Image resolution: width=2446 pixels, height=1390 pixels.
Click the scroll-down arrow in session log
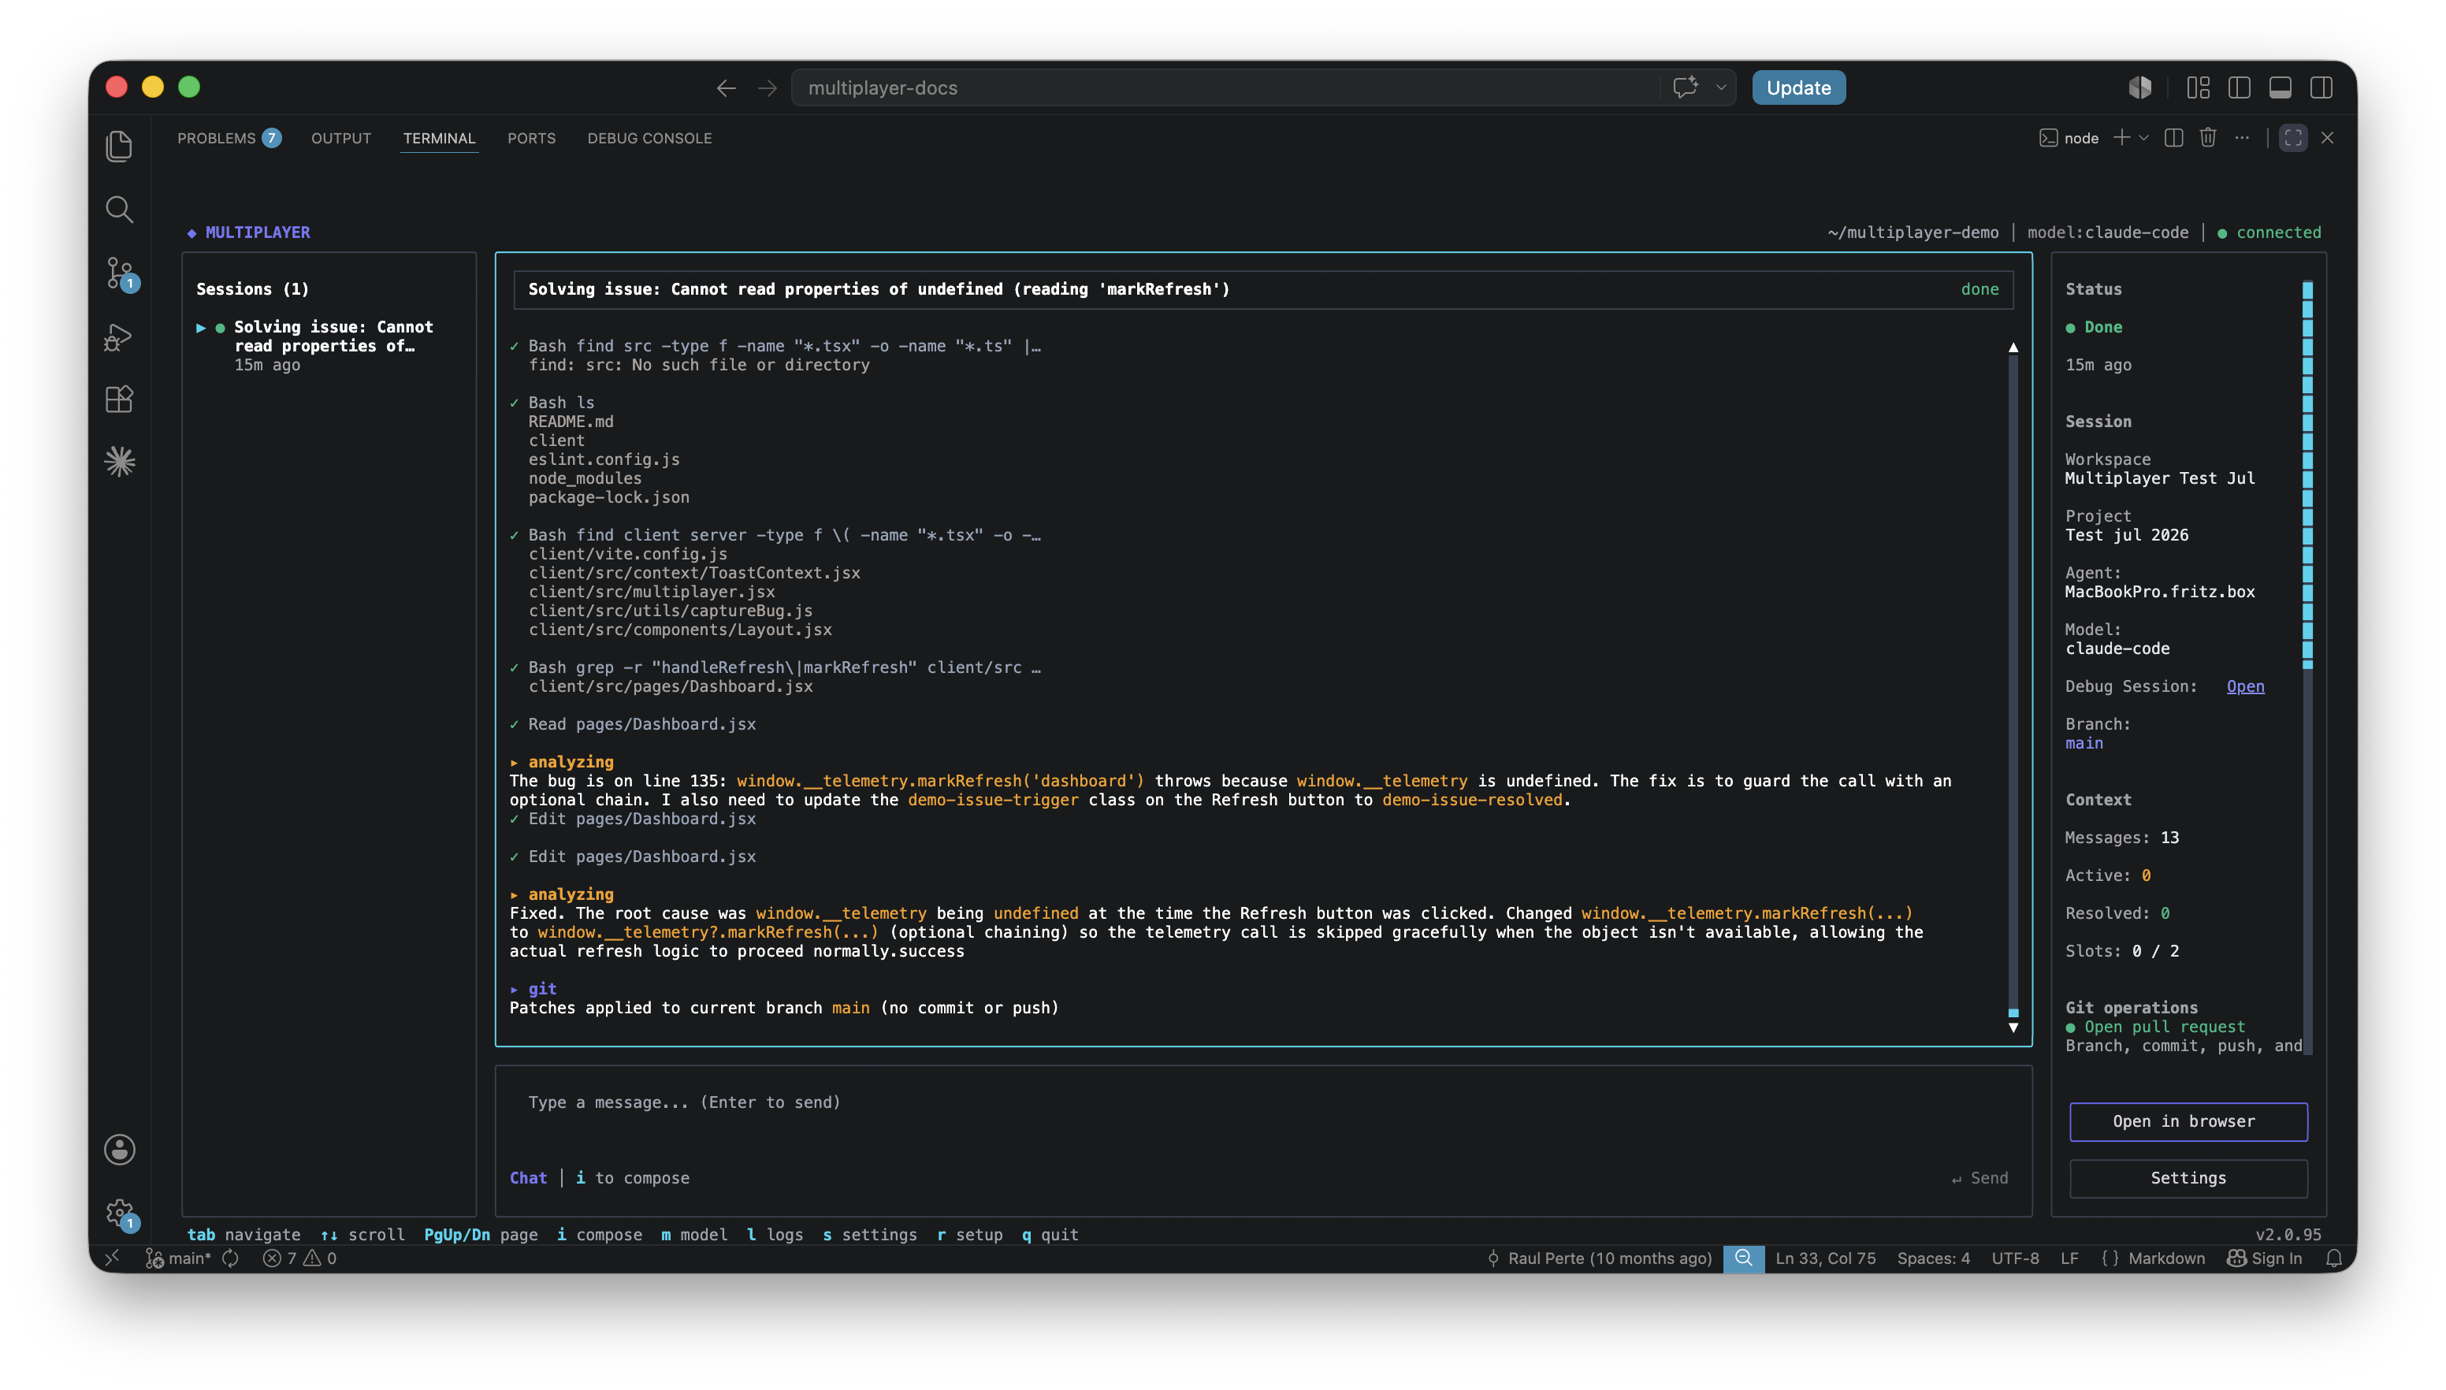click(x=2013, y=1028)
